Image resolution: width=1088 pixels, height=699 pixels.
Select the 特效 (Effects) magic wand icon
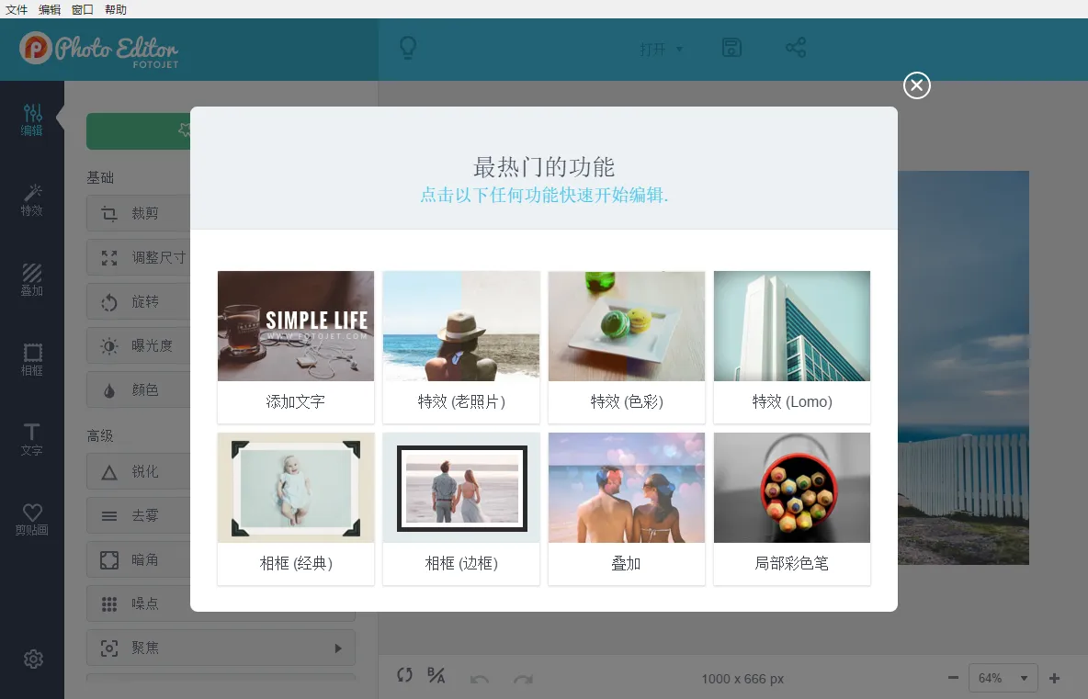[32, 199]
